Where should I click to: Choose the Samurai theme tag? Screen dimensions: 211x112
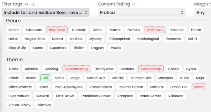[x=157, y=87]
